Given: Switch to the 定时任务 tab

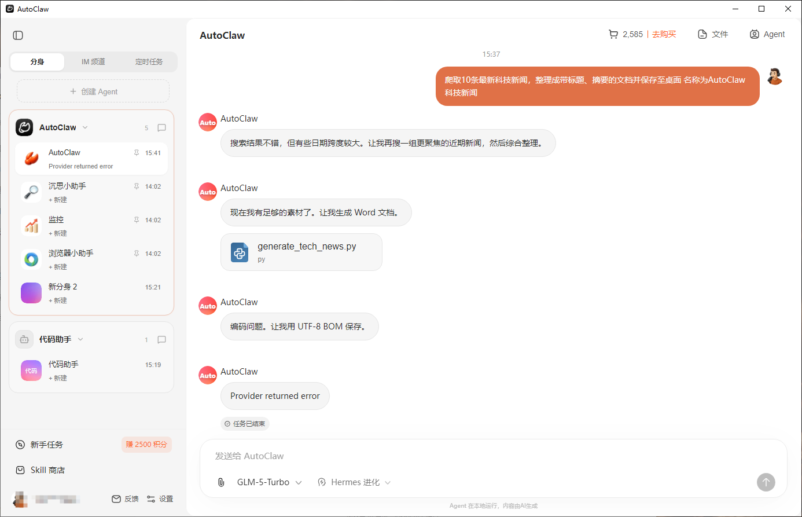Looking at the screenshot, I should point(149,62).
